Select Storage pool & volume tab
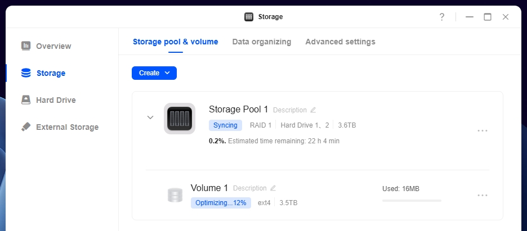The height and width of the screenshot is (231, 527). [175, 42]
